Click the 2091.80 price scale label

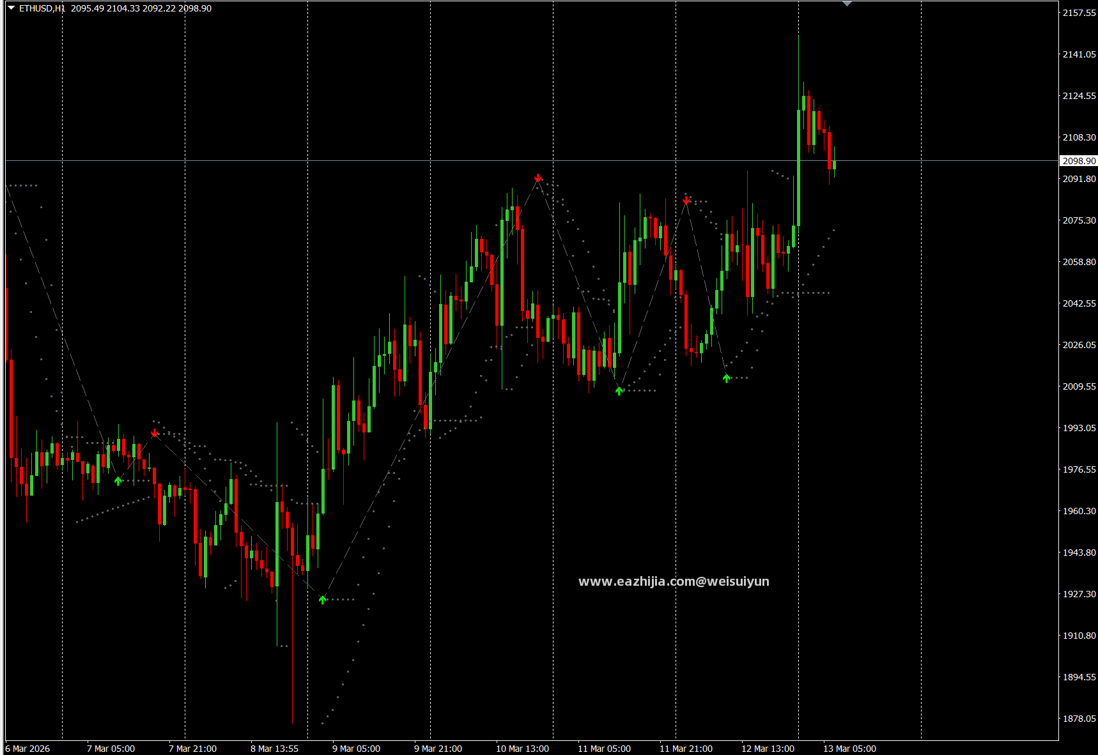tap(1079, 179)
